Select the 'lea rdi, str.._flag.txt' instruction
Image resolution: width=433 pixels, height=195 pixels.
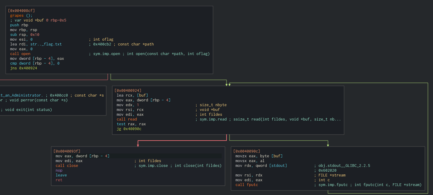[36, 44]
